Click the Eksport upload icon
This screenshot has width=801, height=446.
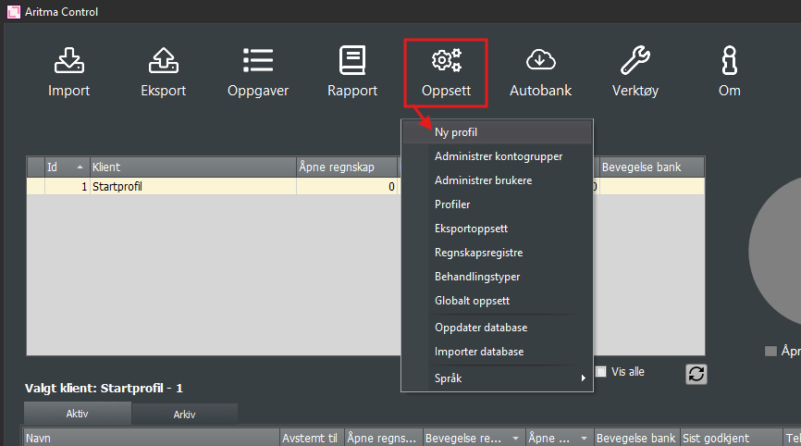click(163, 71)
